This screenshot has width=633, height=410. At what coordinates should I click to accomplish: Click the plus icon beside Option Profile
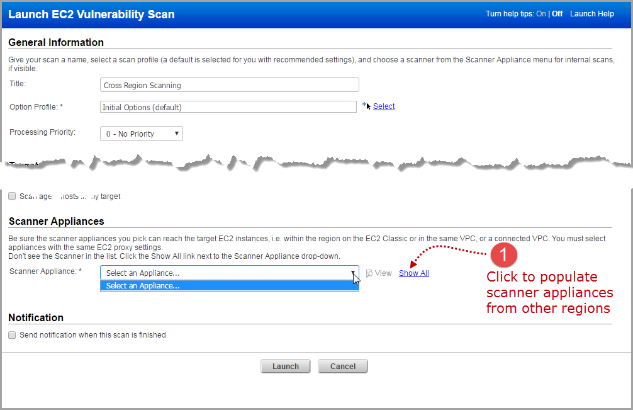pos(364,105)
